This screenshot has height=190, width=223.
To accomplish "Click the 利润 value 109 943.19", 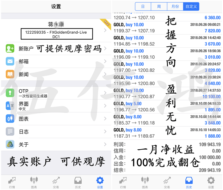I will 210,145.
